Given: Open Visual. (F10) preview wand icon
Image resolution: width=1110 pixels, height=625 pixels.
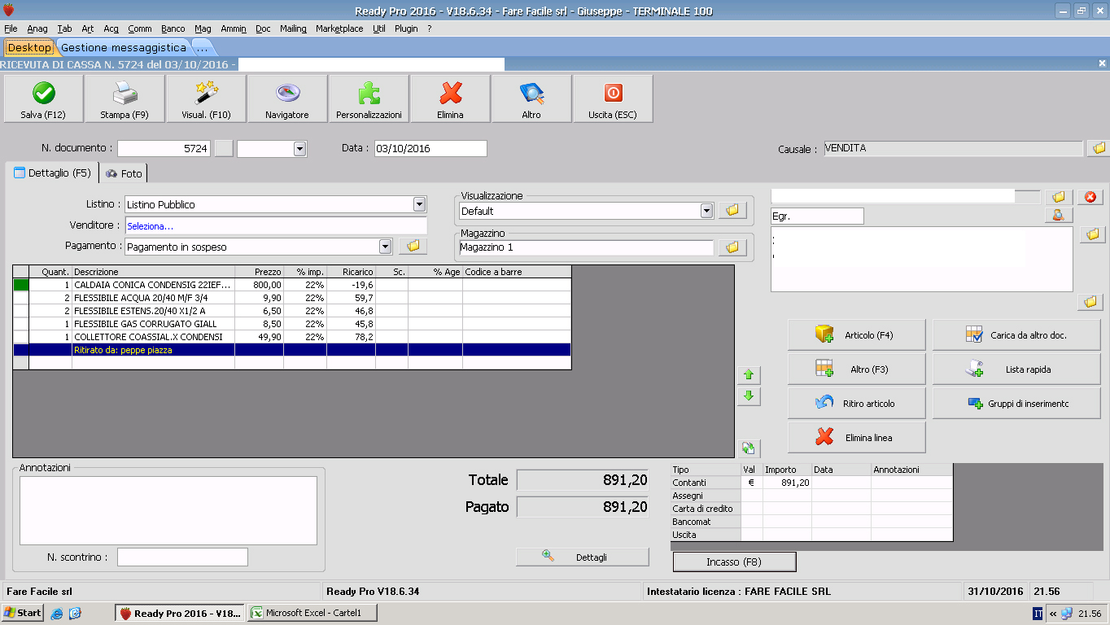Looking at the screenshot, I should [x=206, y=94].
